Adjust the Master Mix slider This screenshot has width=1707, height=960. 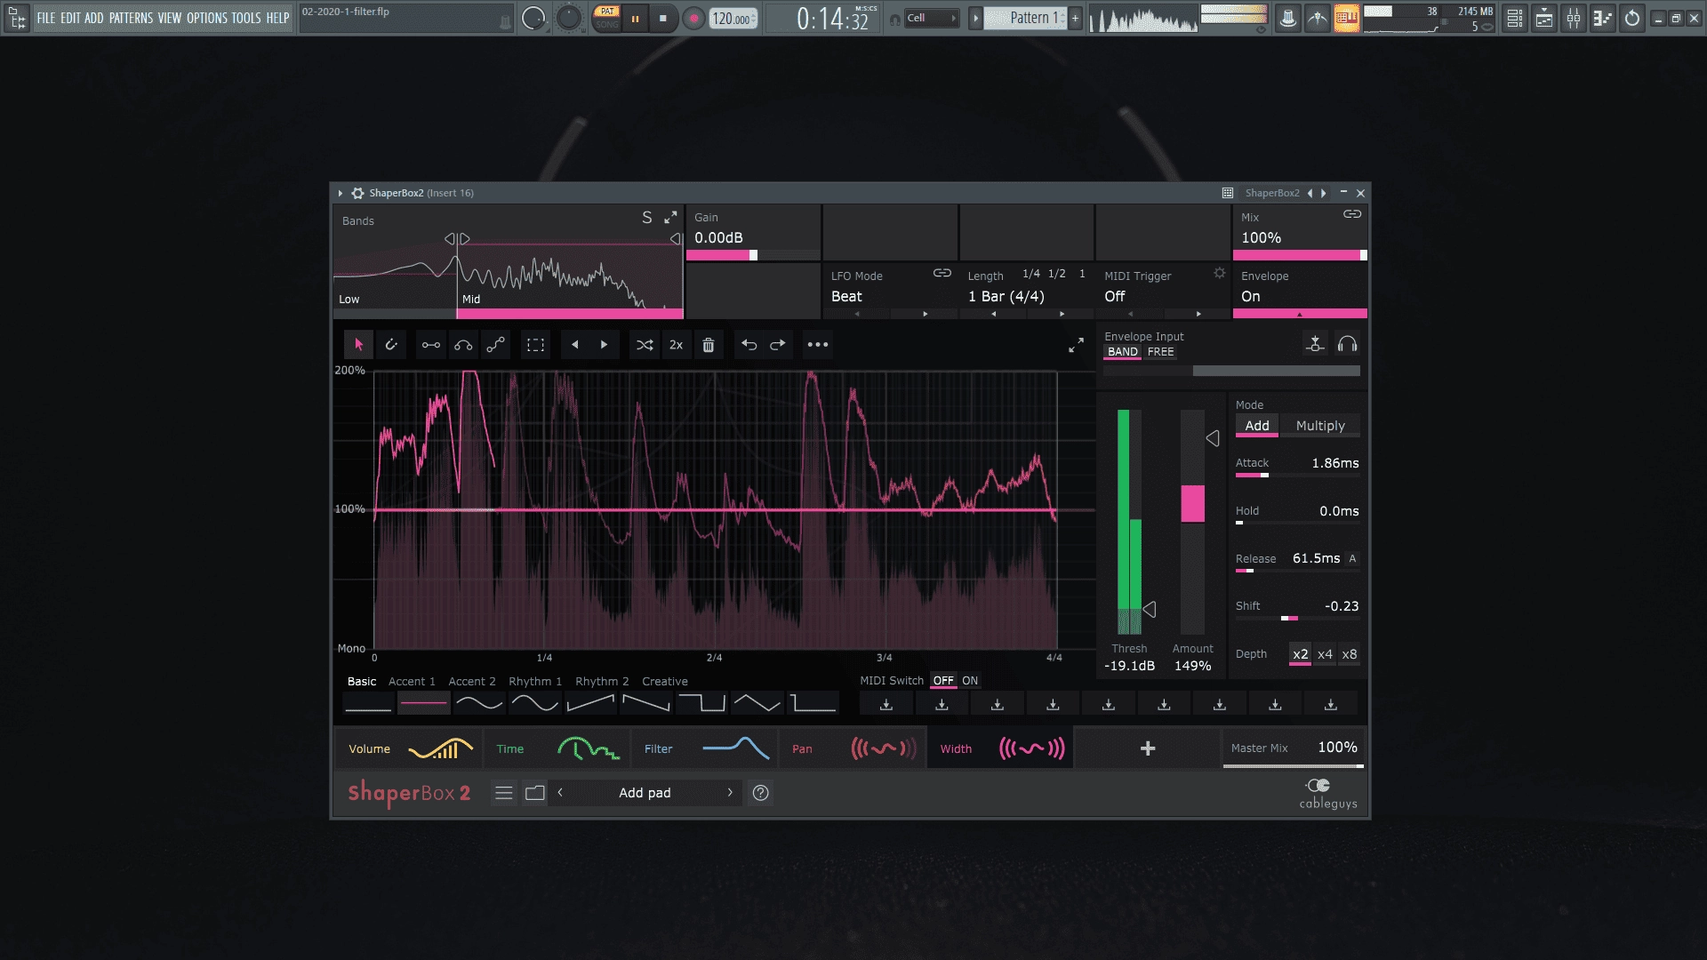[1294, 765]
